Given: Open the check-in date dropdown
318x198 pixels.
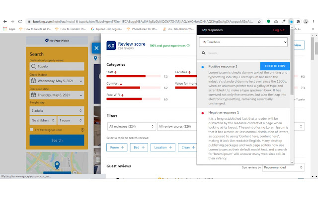Looking at the screenshot, I should 57,81.
